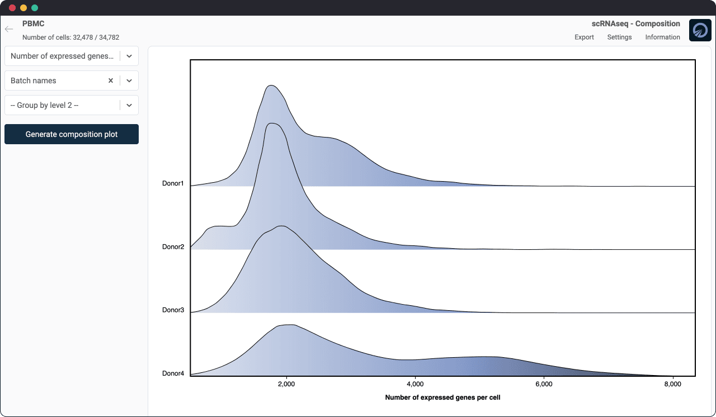Viewport: 716px width, 417px height.
Task: Open the Batch names dropdown chevron
Action: [129, 80]
